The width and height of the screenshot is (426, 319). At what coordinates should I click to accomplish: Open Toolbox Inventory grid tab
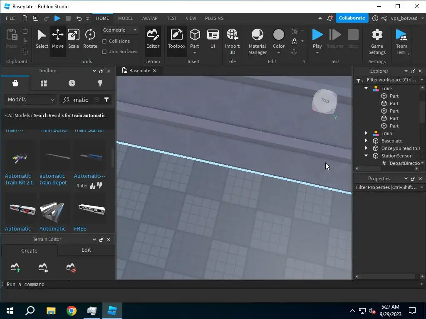click(43, 83)
